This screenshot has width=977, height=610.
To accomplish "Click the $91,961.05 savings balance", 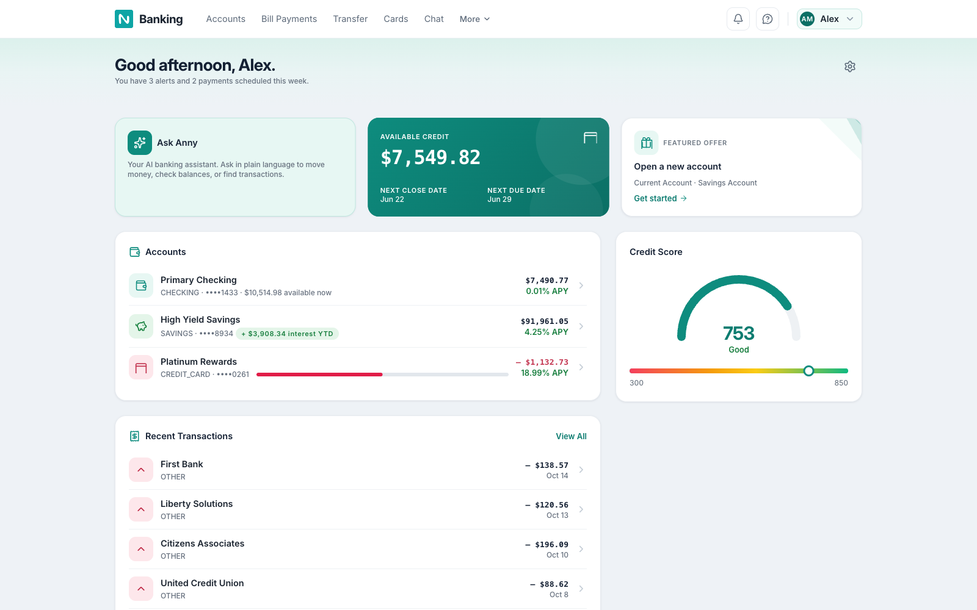I will [545, 321].
